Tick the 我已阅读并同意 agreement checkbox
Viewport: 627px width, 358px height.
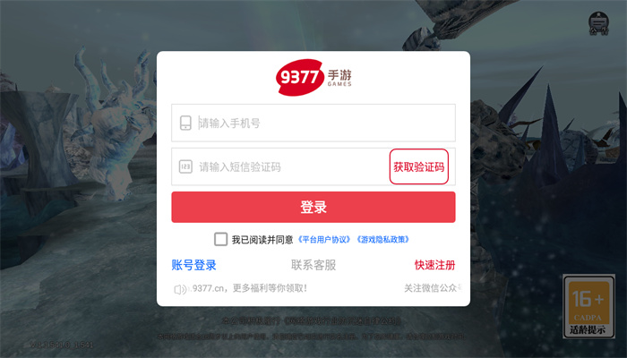(x=220, y=239)
